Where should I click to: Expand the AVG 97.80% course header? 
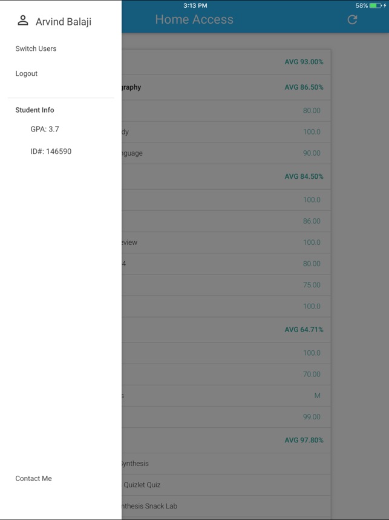[x=226, y=441]
